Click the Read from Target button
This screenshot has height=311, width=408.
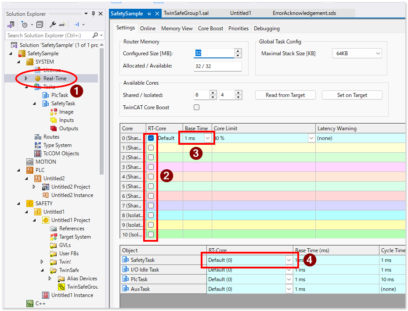(x=285, y=95)
